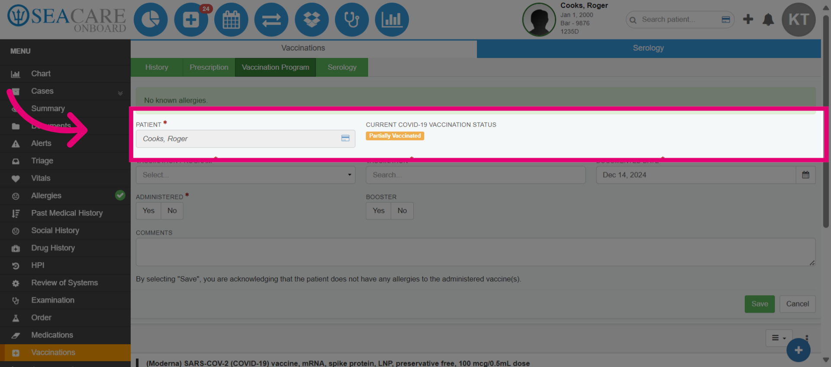
Task: Click the card icon in patient search box
Action: point(726,19)
